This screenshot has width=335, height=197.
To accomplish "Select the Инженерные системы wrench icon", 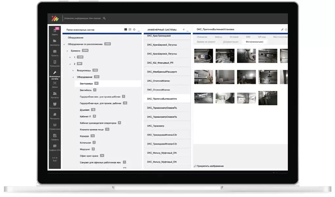I will click(x=55, y=74).
